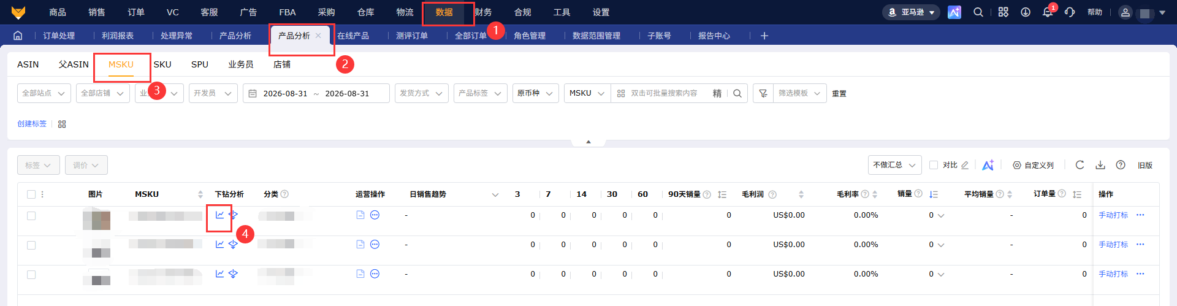The width and height of the screenshot is (1177, 306).
Task: Open the notification bell with the red badge
Action: (1048, 12)
